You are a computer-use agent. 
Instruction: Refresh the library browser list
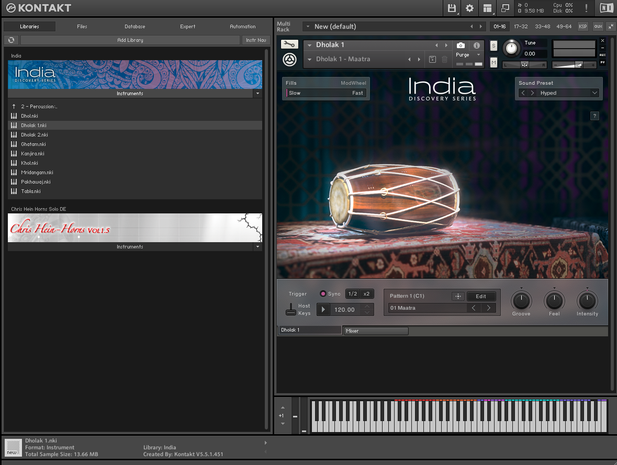click(x=12, y=40)
